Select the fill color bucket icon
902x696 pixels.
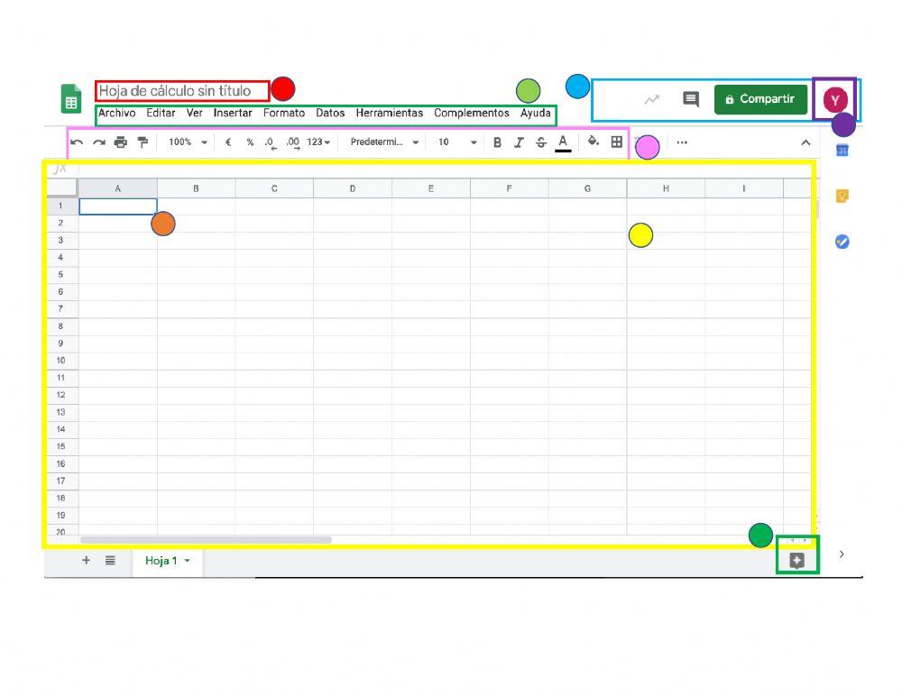[x=592, y=142]
